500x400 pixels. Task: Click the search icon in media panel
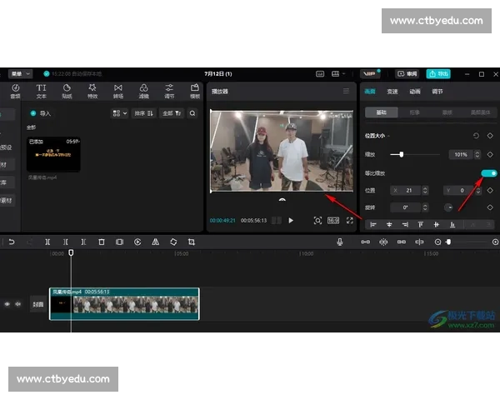[192, 113]
